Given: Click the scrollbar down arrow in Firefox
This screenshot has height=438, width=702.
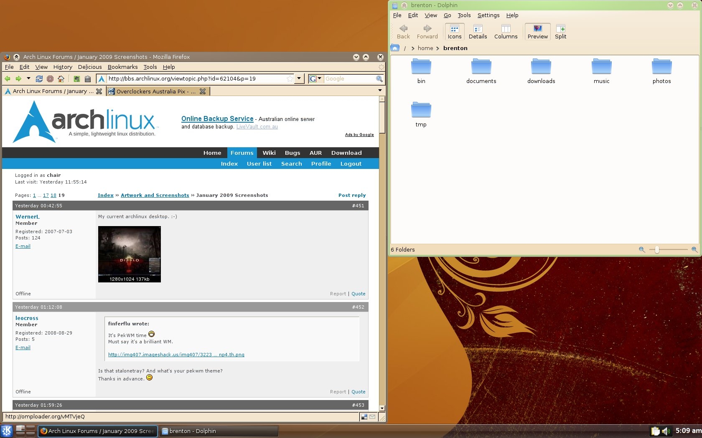Looking at the screenshot, I should (382, 408).
